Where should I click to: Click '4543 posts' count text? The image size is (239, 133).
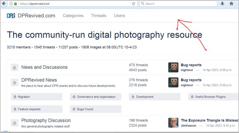[138, 70]
